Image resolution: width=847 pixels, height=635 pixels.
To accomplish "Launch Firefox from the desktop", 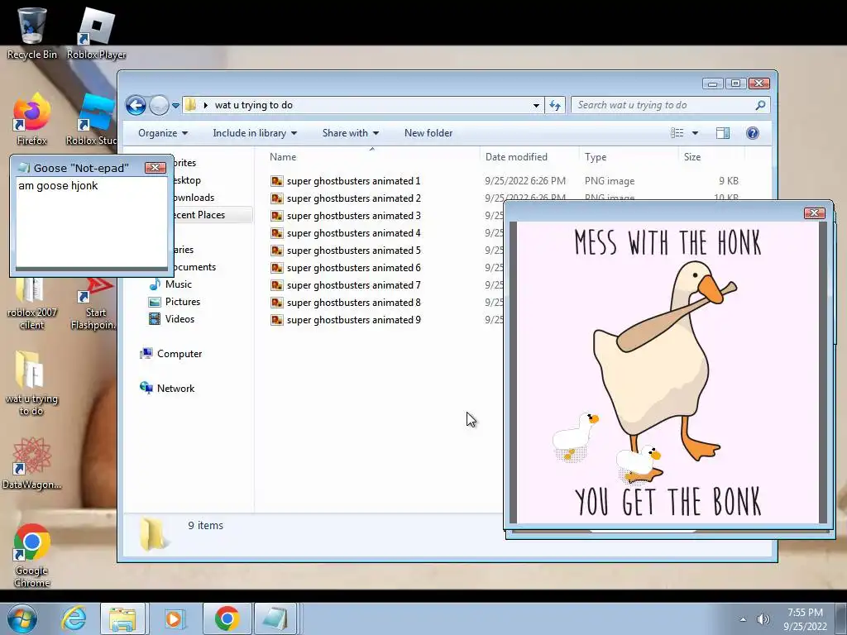I will (31, 119).
